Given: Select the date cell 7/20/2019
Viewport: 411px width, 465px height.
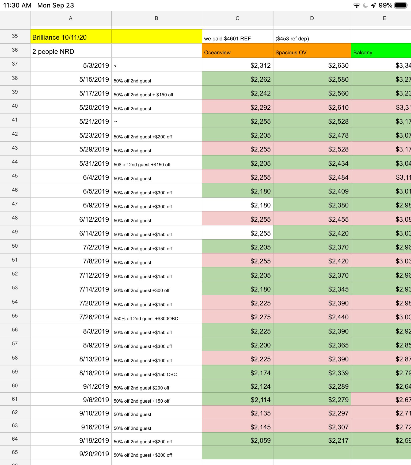Looking at the screenshot, I should (x=71, y=302).
